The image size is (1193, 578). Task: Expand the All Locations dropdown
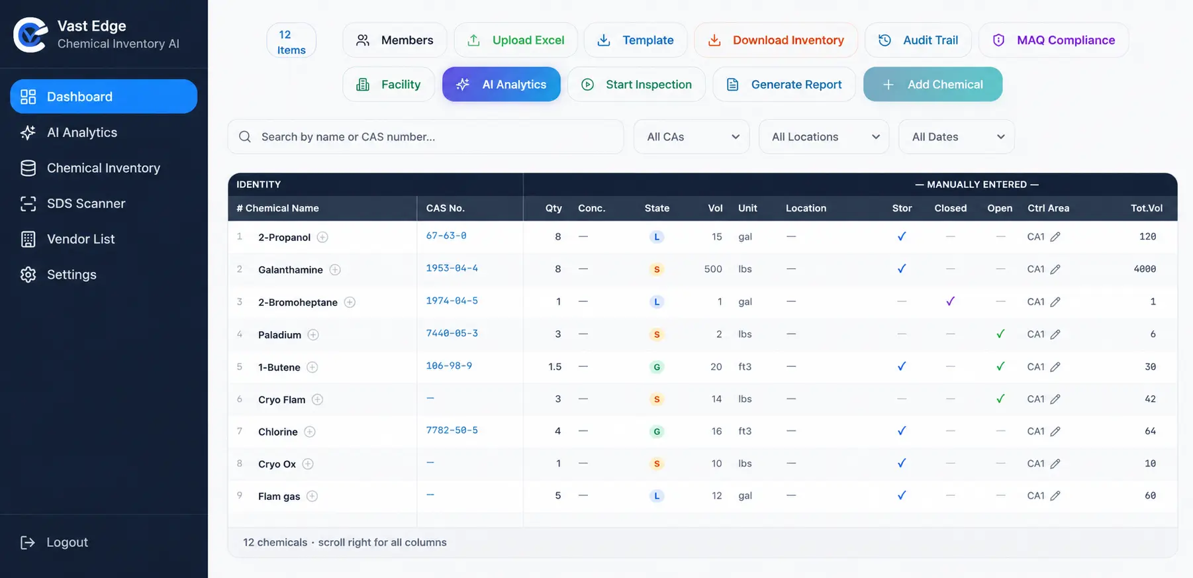[x=824, y=136]
